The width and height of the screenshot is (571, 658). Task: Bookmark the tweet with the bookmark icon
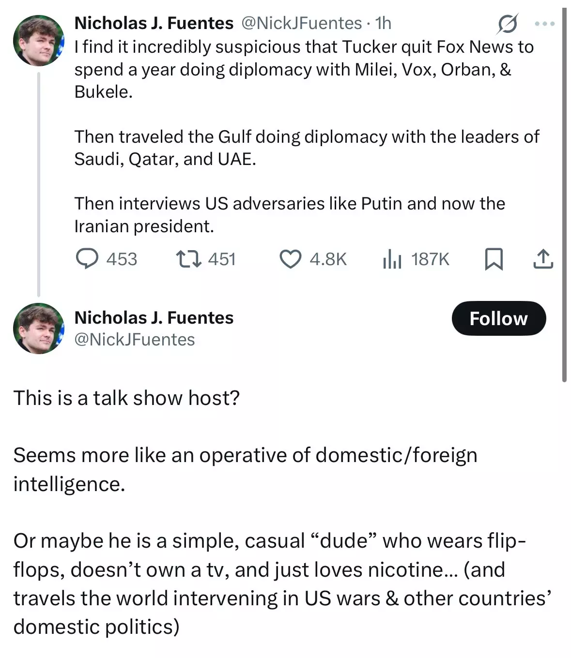pyautogui.click(x=494, y=259)
